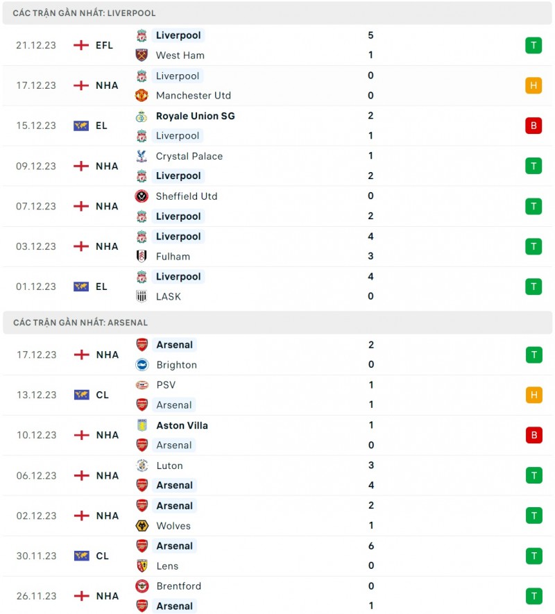This screenshot has height=614, width=555.
Task: Click the Fulham club crest
Action: [x=142, y=257]
